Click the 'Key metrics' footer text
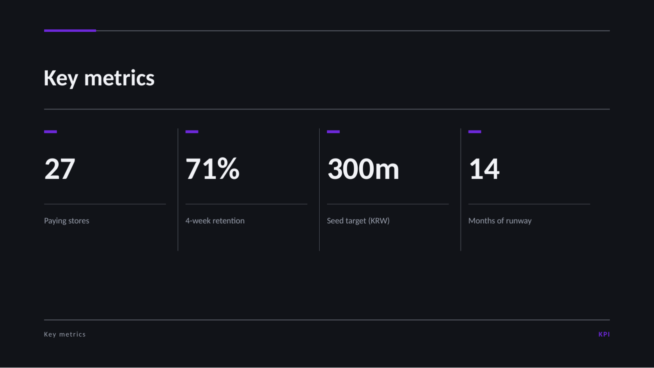This screenshot has width=654, height=368. tap(65, 334)
